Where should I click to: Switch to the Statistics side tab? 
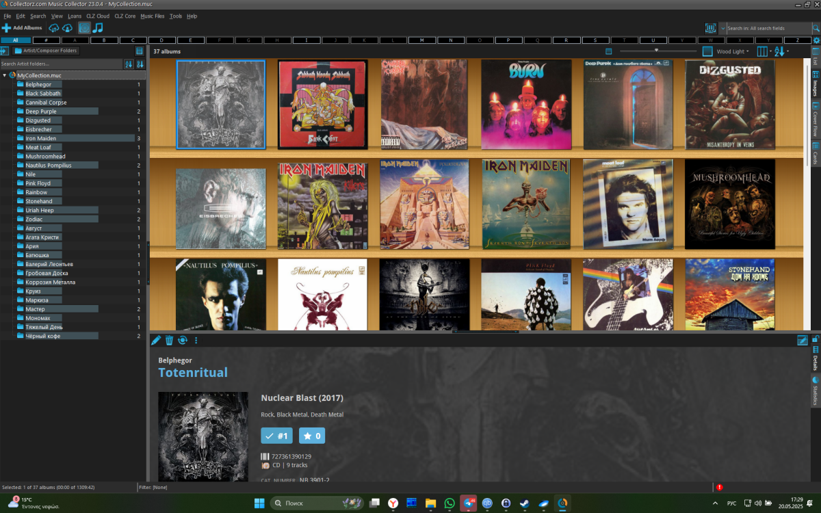click(x=816, y=391)
